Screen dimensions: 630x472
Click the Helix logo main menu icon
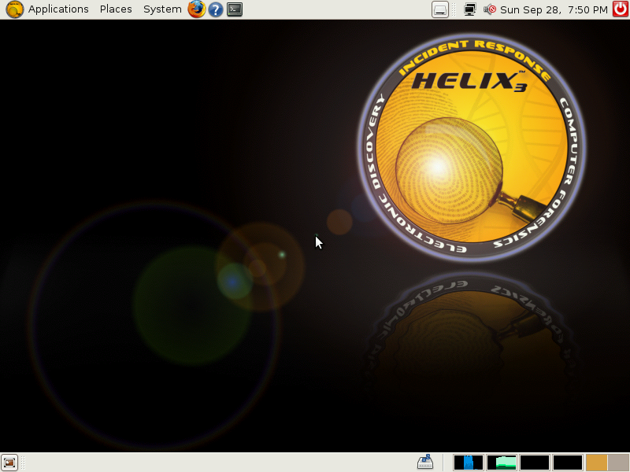click(14, 9)
